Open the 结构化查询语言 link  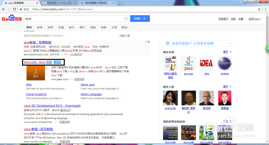coord(170,76)
